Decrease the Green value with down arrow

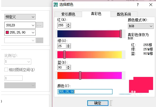68,47
